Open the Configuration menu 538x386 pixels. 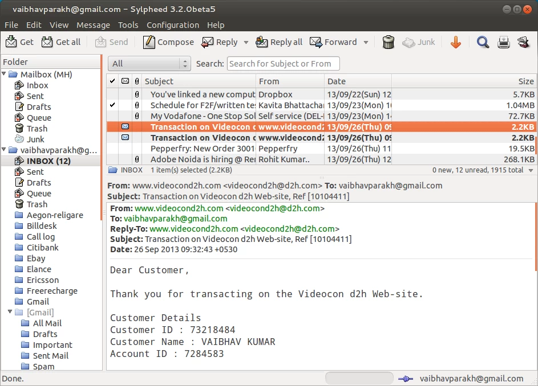[x=173, y=25]
